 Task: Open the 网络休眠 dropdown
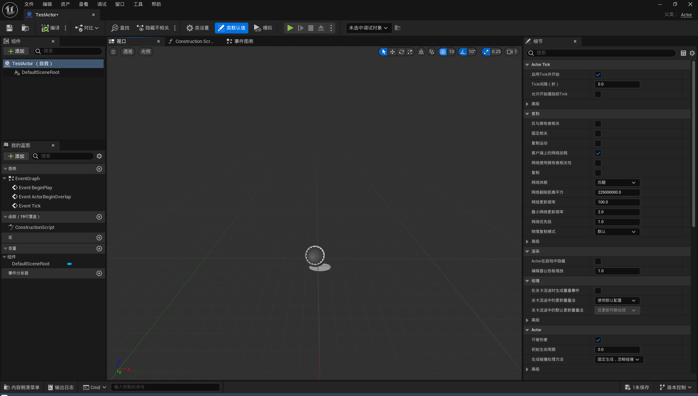pos(617,183)
